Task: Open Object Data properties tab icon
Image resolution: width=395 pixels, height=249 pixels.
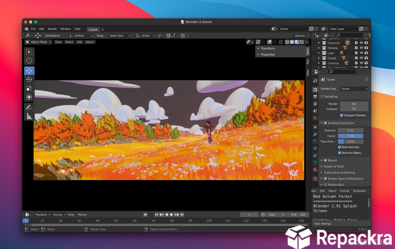Action: point(315,163)
